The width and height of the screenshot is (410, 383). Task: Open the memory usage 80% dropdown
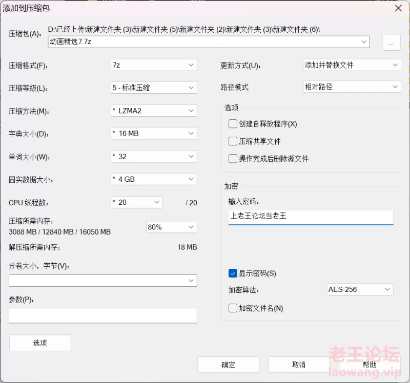[172, 227]
